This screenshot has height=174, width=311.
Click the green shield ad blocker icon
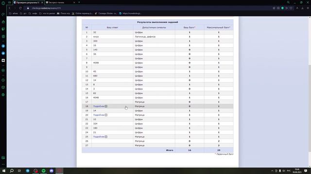(x=282, y=8)
